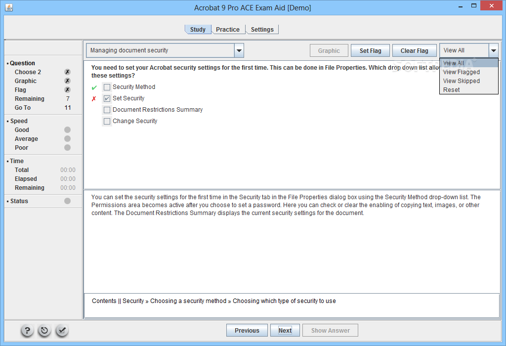506x346 pixels.
Task: Click the Status indicator dot
Action: (67, 201)
